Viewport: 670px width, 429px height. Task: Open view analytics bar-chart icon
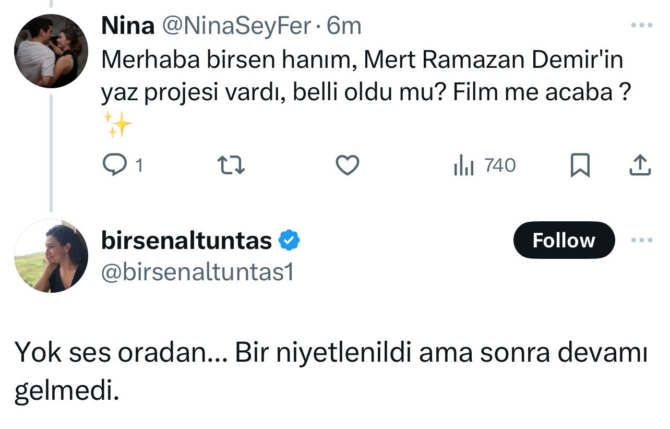pos(464,166)
